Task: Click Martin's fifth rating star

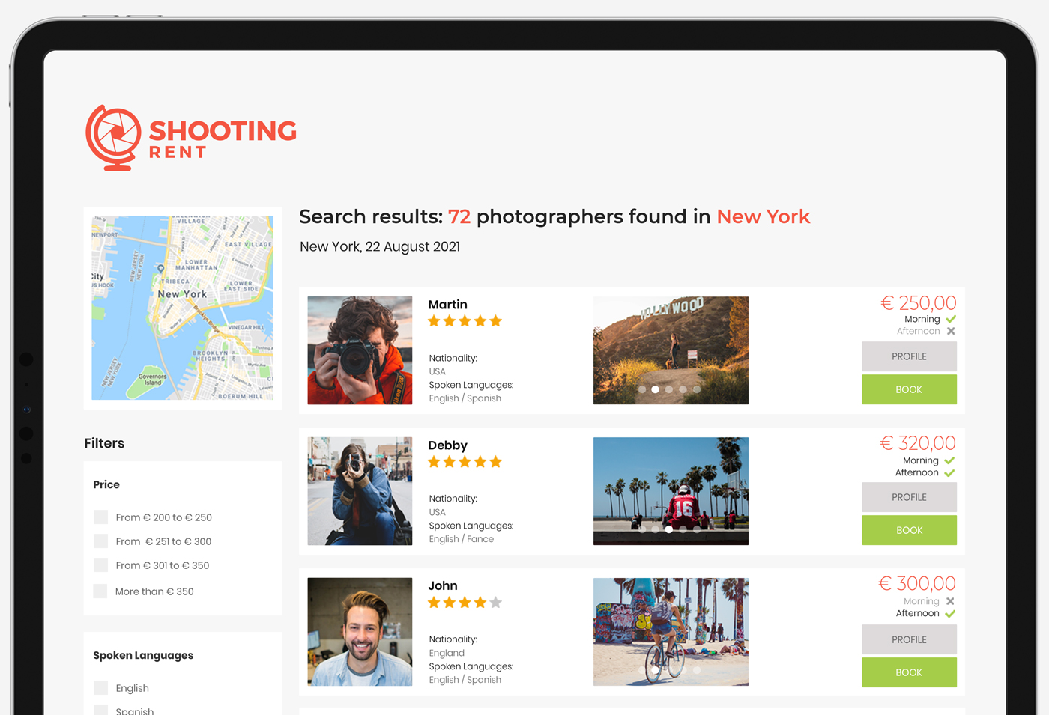Action: pyautogui.click(x=495, y=321)
